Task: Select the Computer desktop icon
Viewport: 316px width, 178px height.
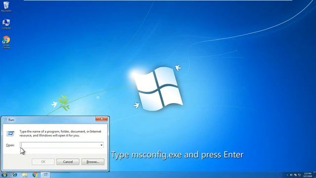Action: pos(6,24)
